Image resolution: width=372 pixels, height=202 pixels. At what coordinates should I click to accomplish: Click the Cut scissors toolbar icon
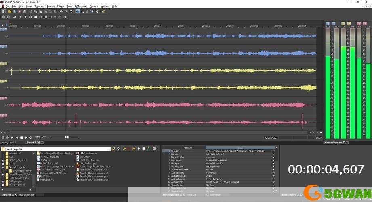[31, 11]
